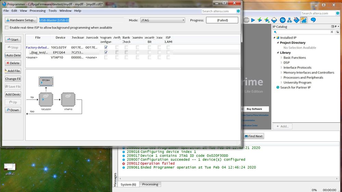Click the Hardware Setup button
Viewport: 342px width, 192px height.
tap(21, 20)
